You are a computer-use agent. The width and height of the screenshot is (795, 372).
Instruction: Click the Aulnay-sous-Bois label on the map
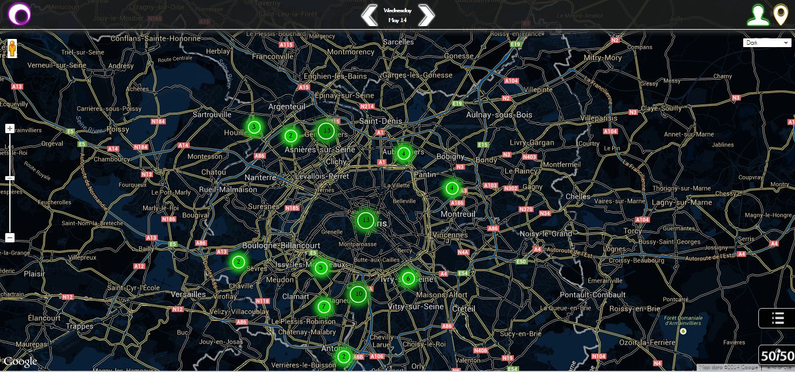[499, 115]
